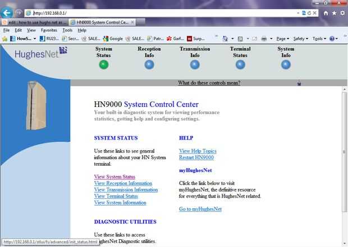Open the Favorites menu
The height and width of the screenshot is (247, 348).
click(49, 30)
